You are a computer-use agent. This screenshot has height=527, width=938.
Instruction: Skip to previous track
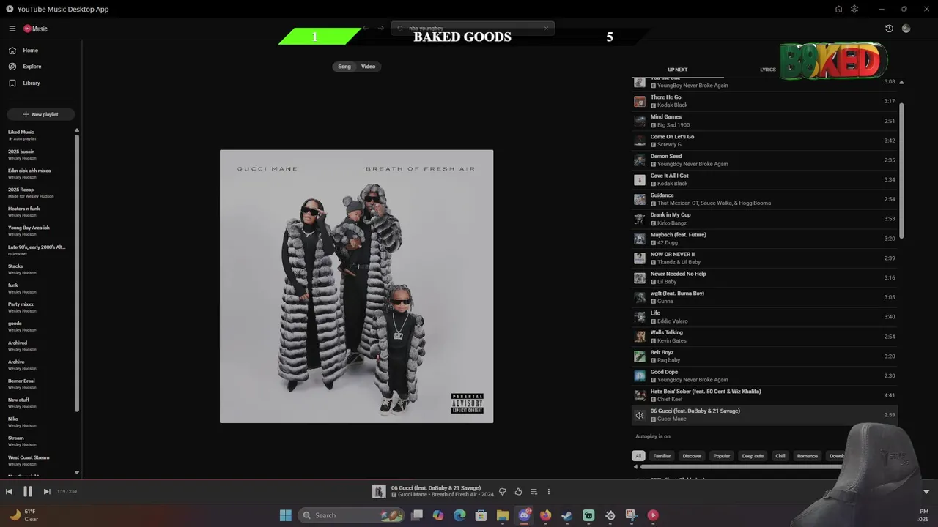point(9,492)
